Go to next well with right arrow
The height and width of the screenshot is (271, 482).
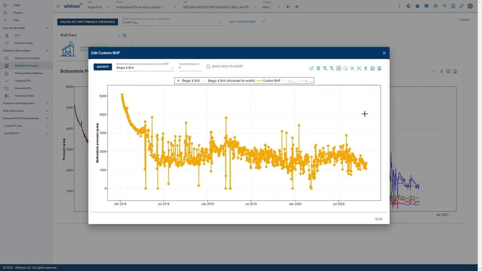(296, 7)
